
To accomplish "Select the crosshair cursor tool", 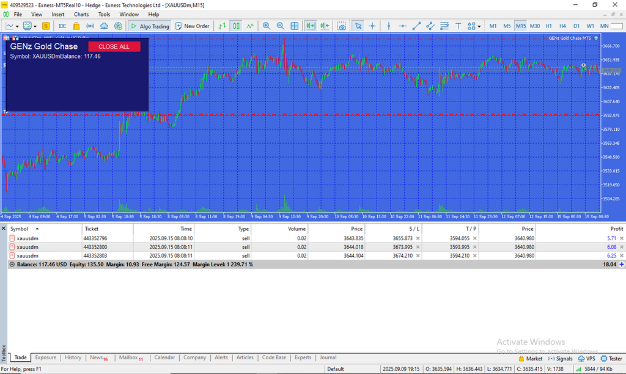I will click(x=372, y=26).
